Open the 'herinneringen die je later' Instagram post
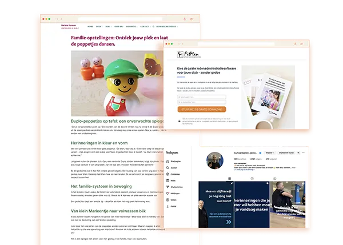343x245 pixels. coord(252,204)
